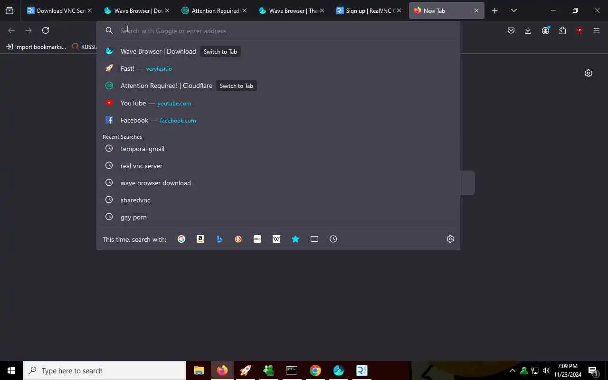
Task: Click the uBlock Origin extension icon
Action: point(579,30)
